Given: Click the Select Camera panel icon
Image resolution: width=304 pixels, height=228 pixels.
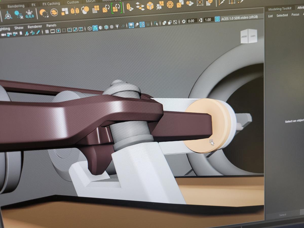Looking at the screenshot, I should (4, 34).
